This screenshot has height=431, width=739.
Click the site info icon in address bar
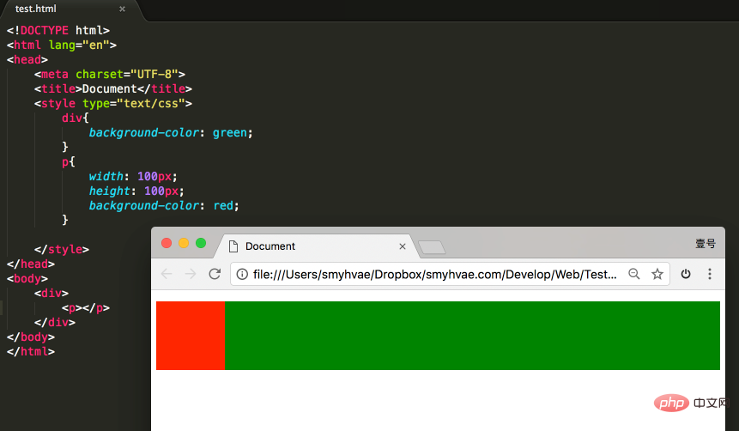pyautogui.click(x=242, y=274)
